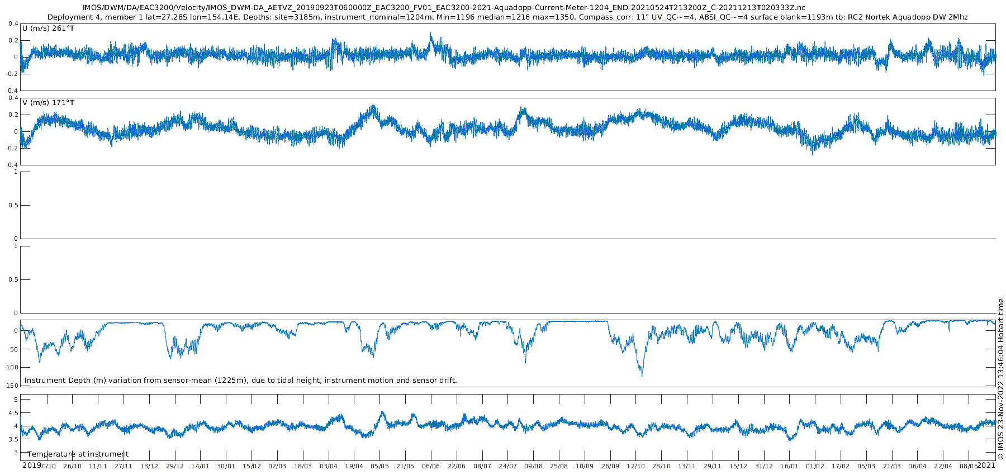
Task: Click the '2019' year label on time axis
Action: tap(31, 465)
